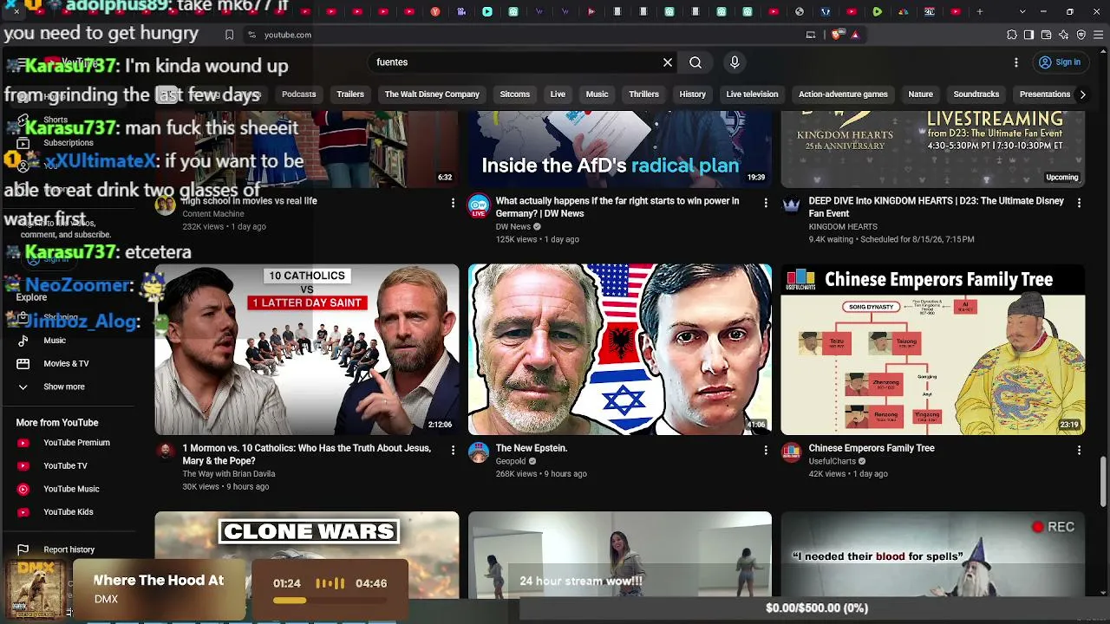Open options menu for DW News video
1110x624 pixels.
[765, 203]
